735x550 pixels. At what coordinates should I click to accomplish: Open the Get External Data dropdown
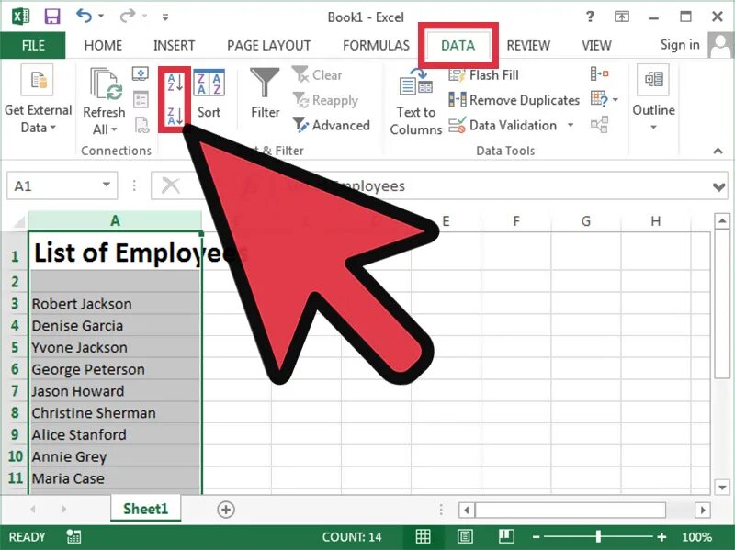pos(38,100)
